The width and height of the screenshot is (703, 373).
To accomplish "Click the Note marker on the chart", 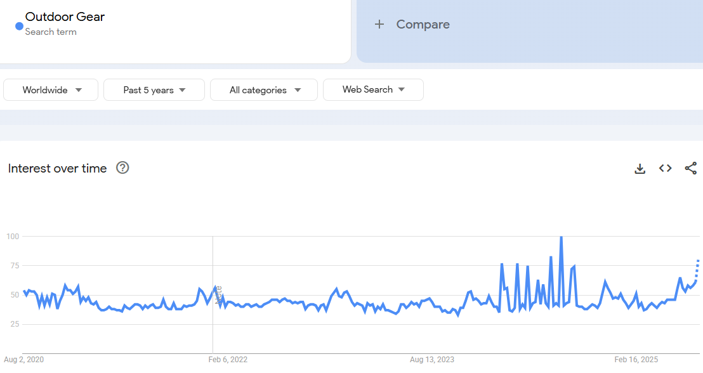I will tap(219, 295).
